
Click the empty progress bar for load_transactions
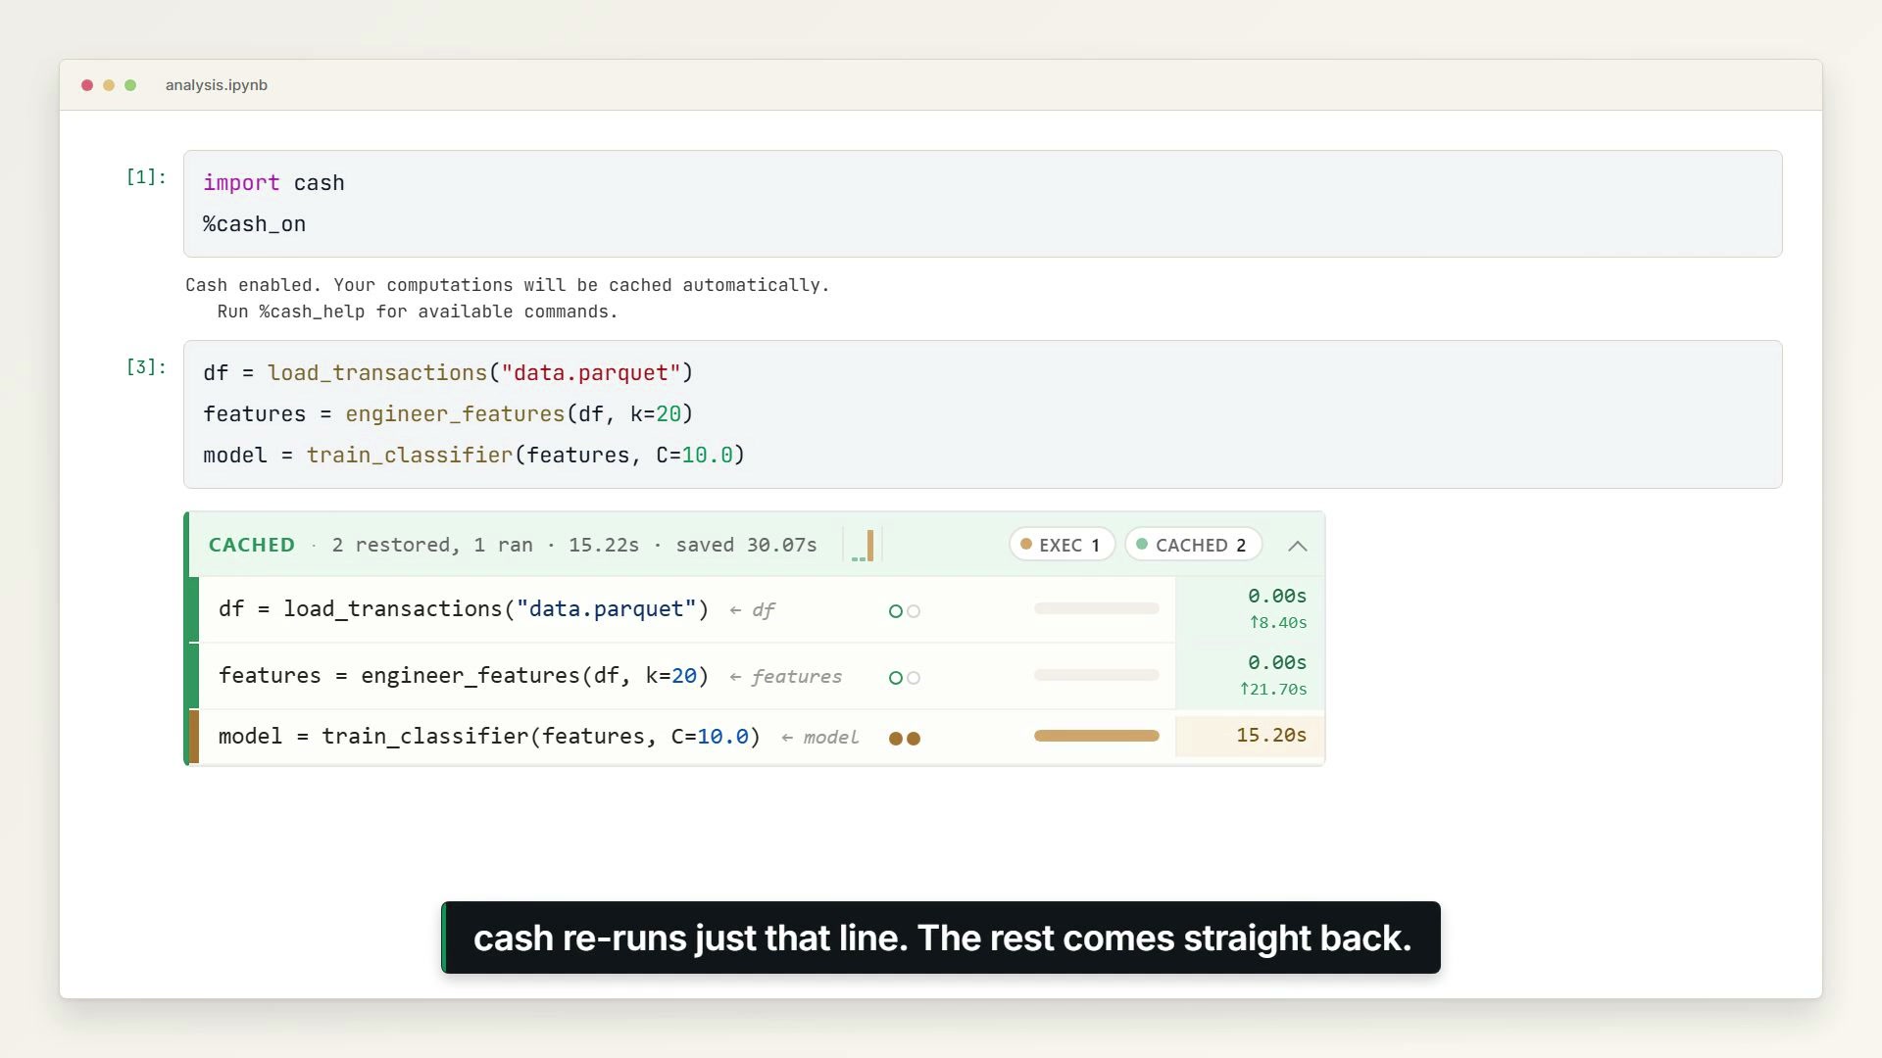pyautogui.click(x=1096, y=609)
